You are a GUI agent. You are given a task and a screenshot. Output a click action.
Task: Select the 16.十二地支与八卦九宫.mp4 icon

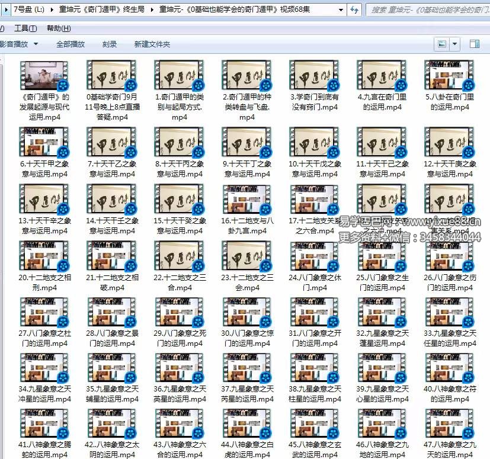coord(246,199)
